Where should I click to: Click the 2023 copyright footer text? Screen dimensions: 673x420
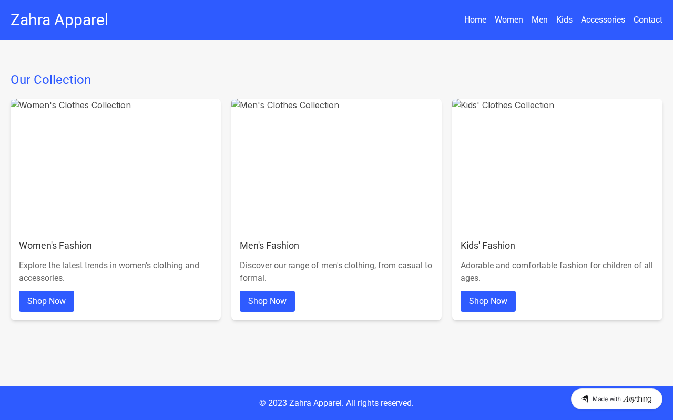pos(336,403)
